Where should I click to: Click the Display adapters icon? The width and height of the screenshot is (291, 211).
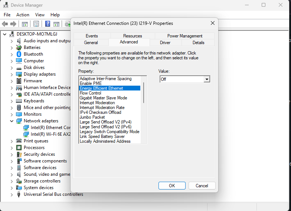pos(19,74)
